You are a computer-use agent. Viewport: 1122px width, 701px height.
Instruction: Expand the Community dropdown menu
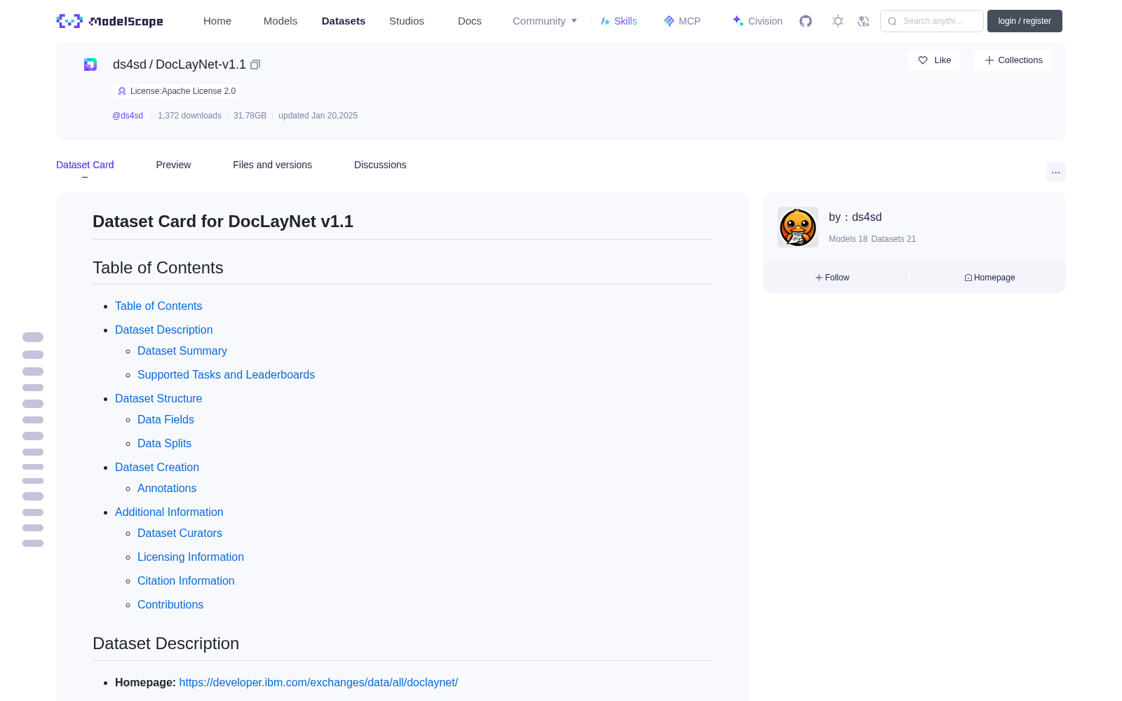545,21
